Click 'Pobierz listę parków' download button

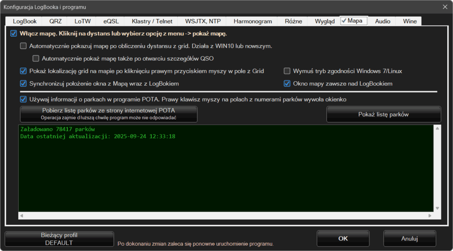109,114
